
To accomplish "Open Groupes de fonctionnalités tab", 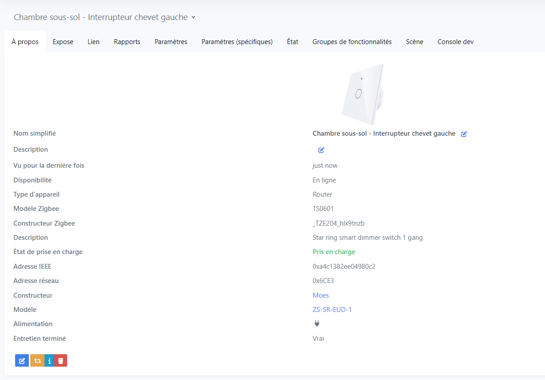I will [352, 42].
